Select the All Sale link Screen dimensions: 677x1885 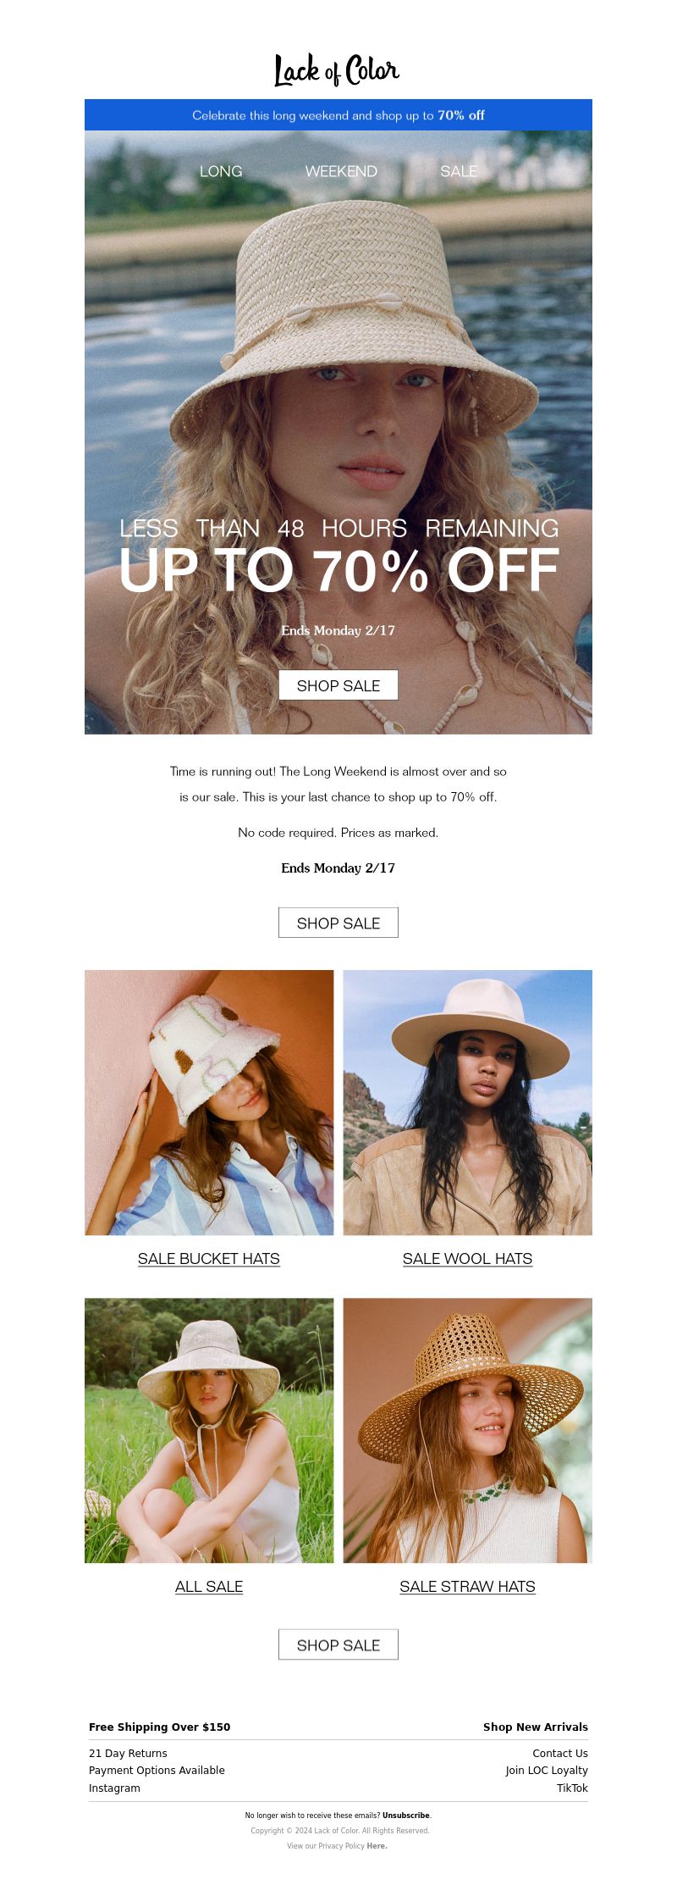point(209,1586)
